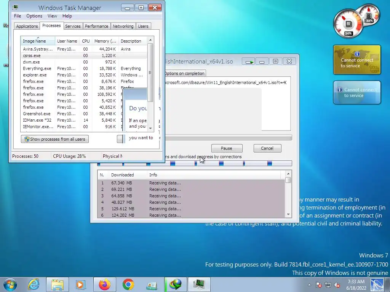
Task: Sort processes by Memory column
Action: tap(105, 41)
